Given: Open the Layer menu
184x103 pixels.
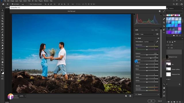Looking at the screenshot, I should tap(17, 1).
